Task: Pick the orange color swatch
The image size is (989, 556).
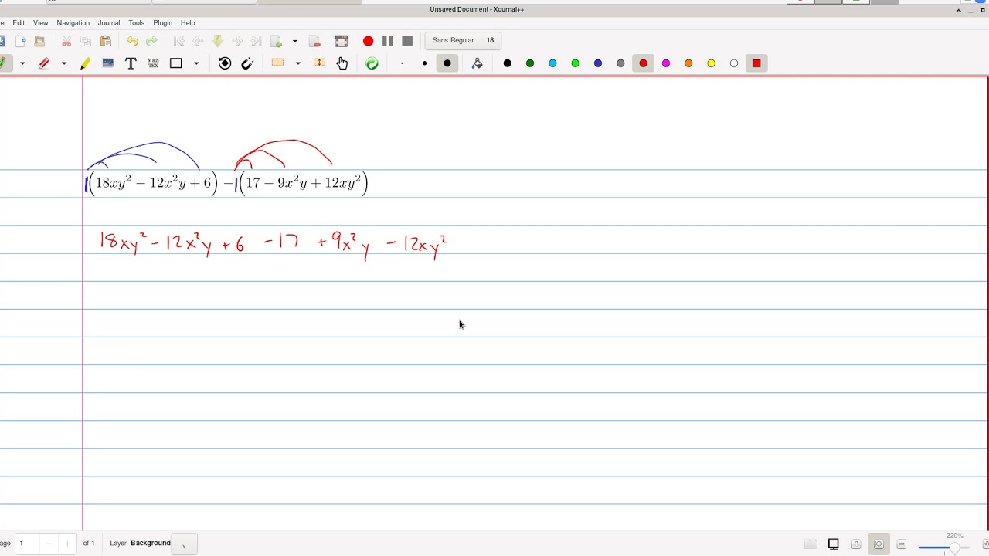Action: (688, 63)
